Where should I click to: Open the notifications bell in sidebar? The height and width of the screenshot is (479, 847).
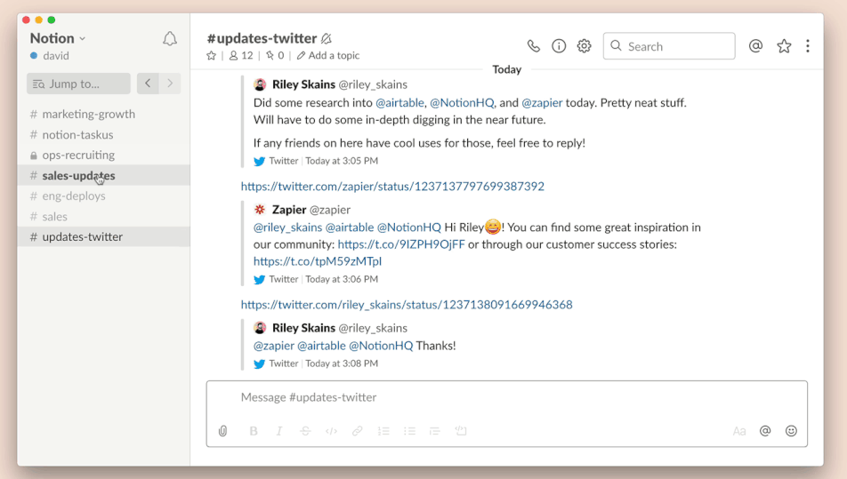click(x=170, y=39)
